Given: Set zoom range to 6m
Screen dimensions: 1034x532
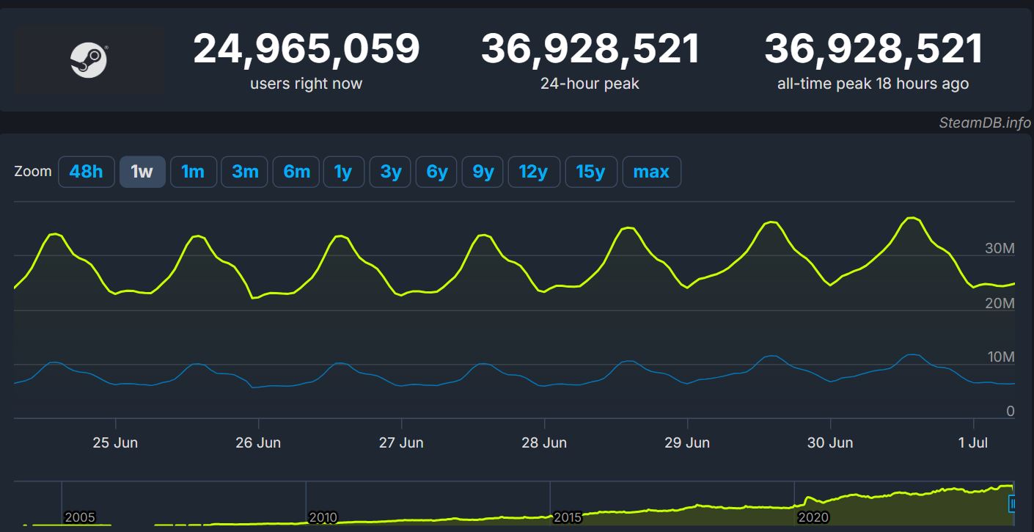Looking at the screenshot, I should pyautogui.click(x=296, y=172).
